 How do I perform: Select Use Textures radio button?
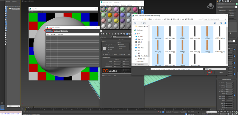click(x=107, y=48)
